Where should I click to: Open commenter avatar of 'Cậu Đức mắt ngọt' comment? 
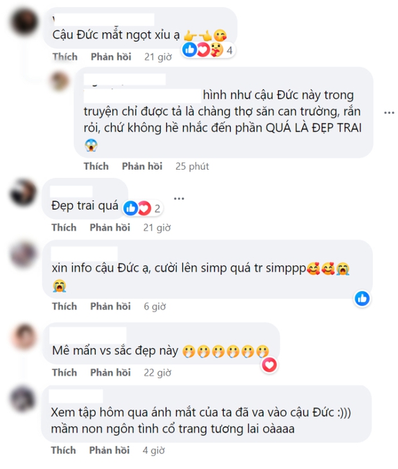24,22
